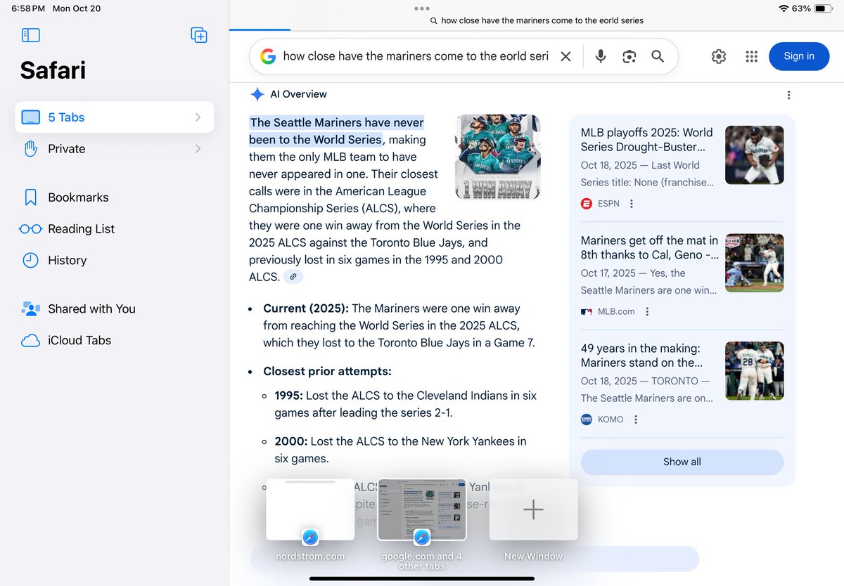
Task: Open AI Overview more options menu
Action: [788, 95]
